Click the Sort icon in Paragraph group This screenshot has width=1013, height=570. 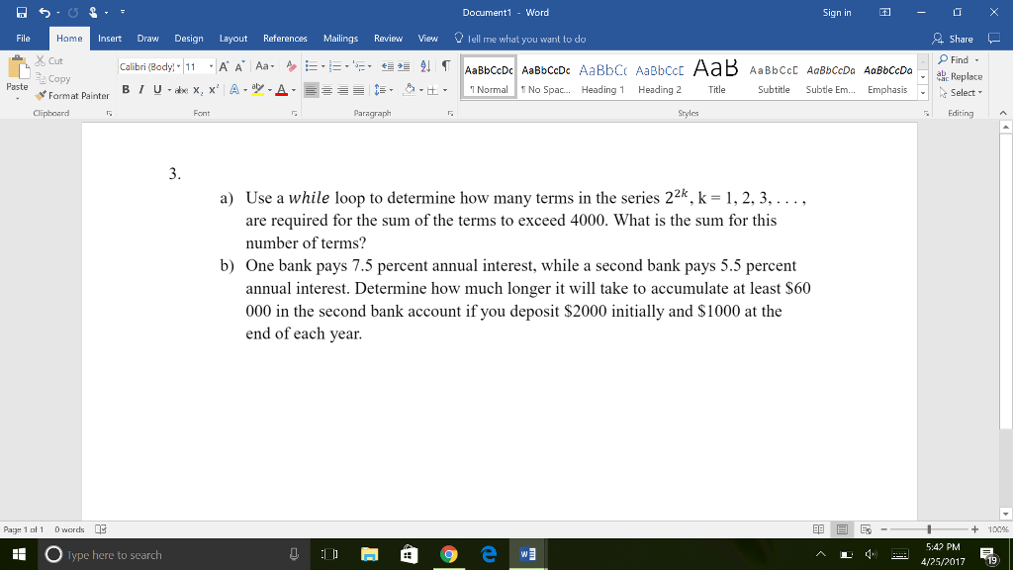(x=424, y=65)
